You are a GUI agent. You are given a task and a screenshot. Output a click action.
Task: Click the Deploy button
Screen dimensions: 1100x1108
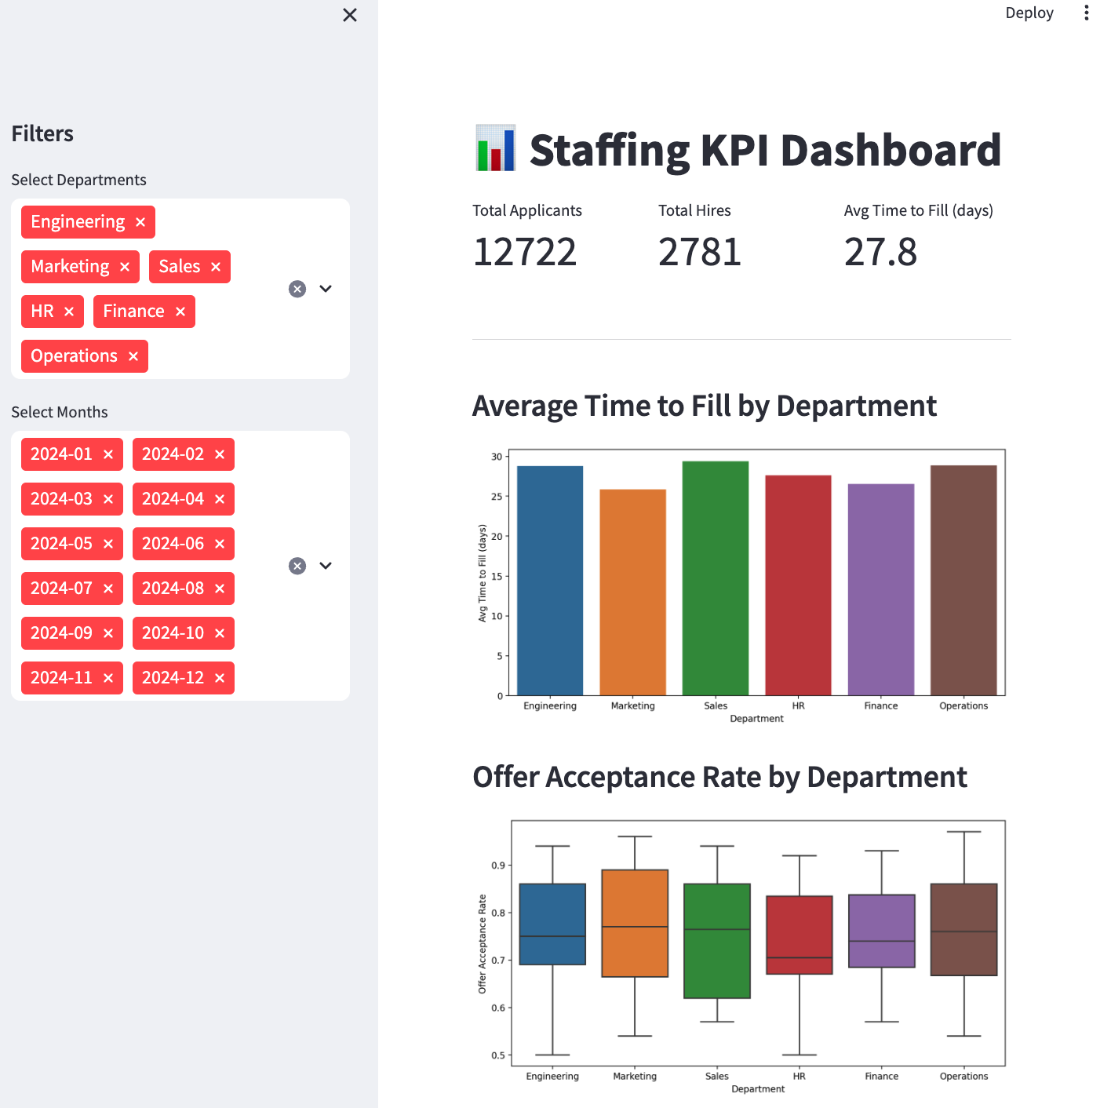pos(1029,13)
